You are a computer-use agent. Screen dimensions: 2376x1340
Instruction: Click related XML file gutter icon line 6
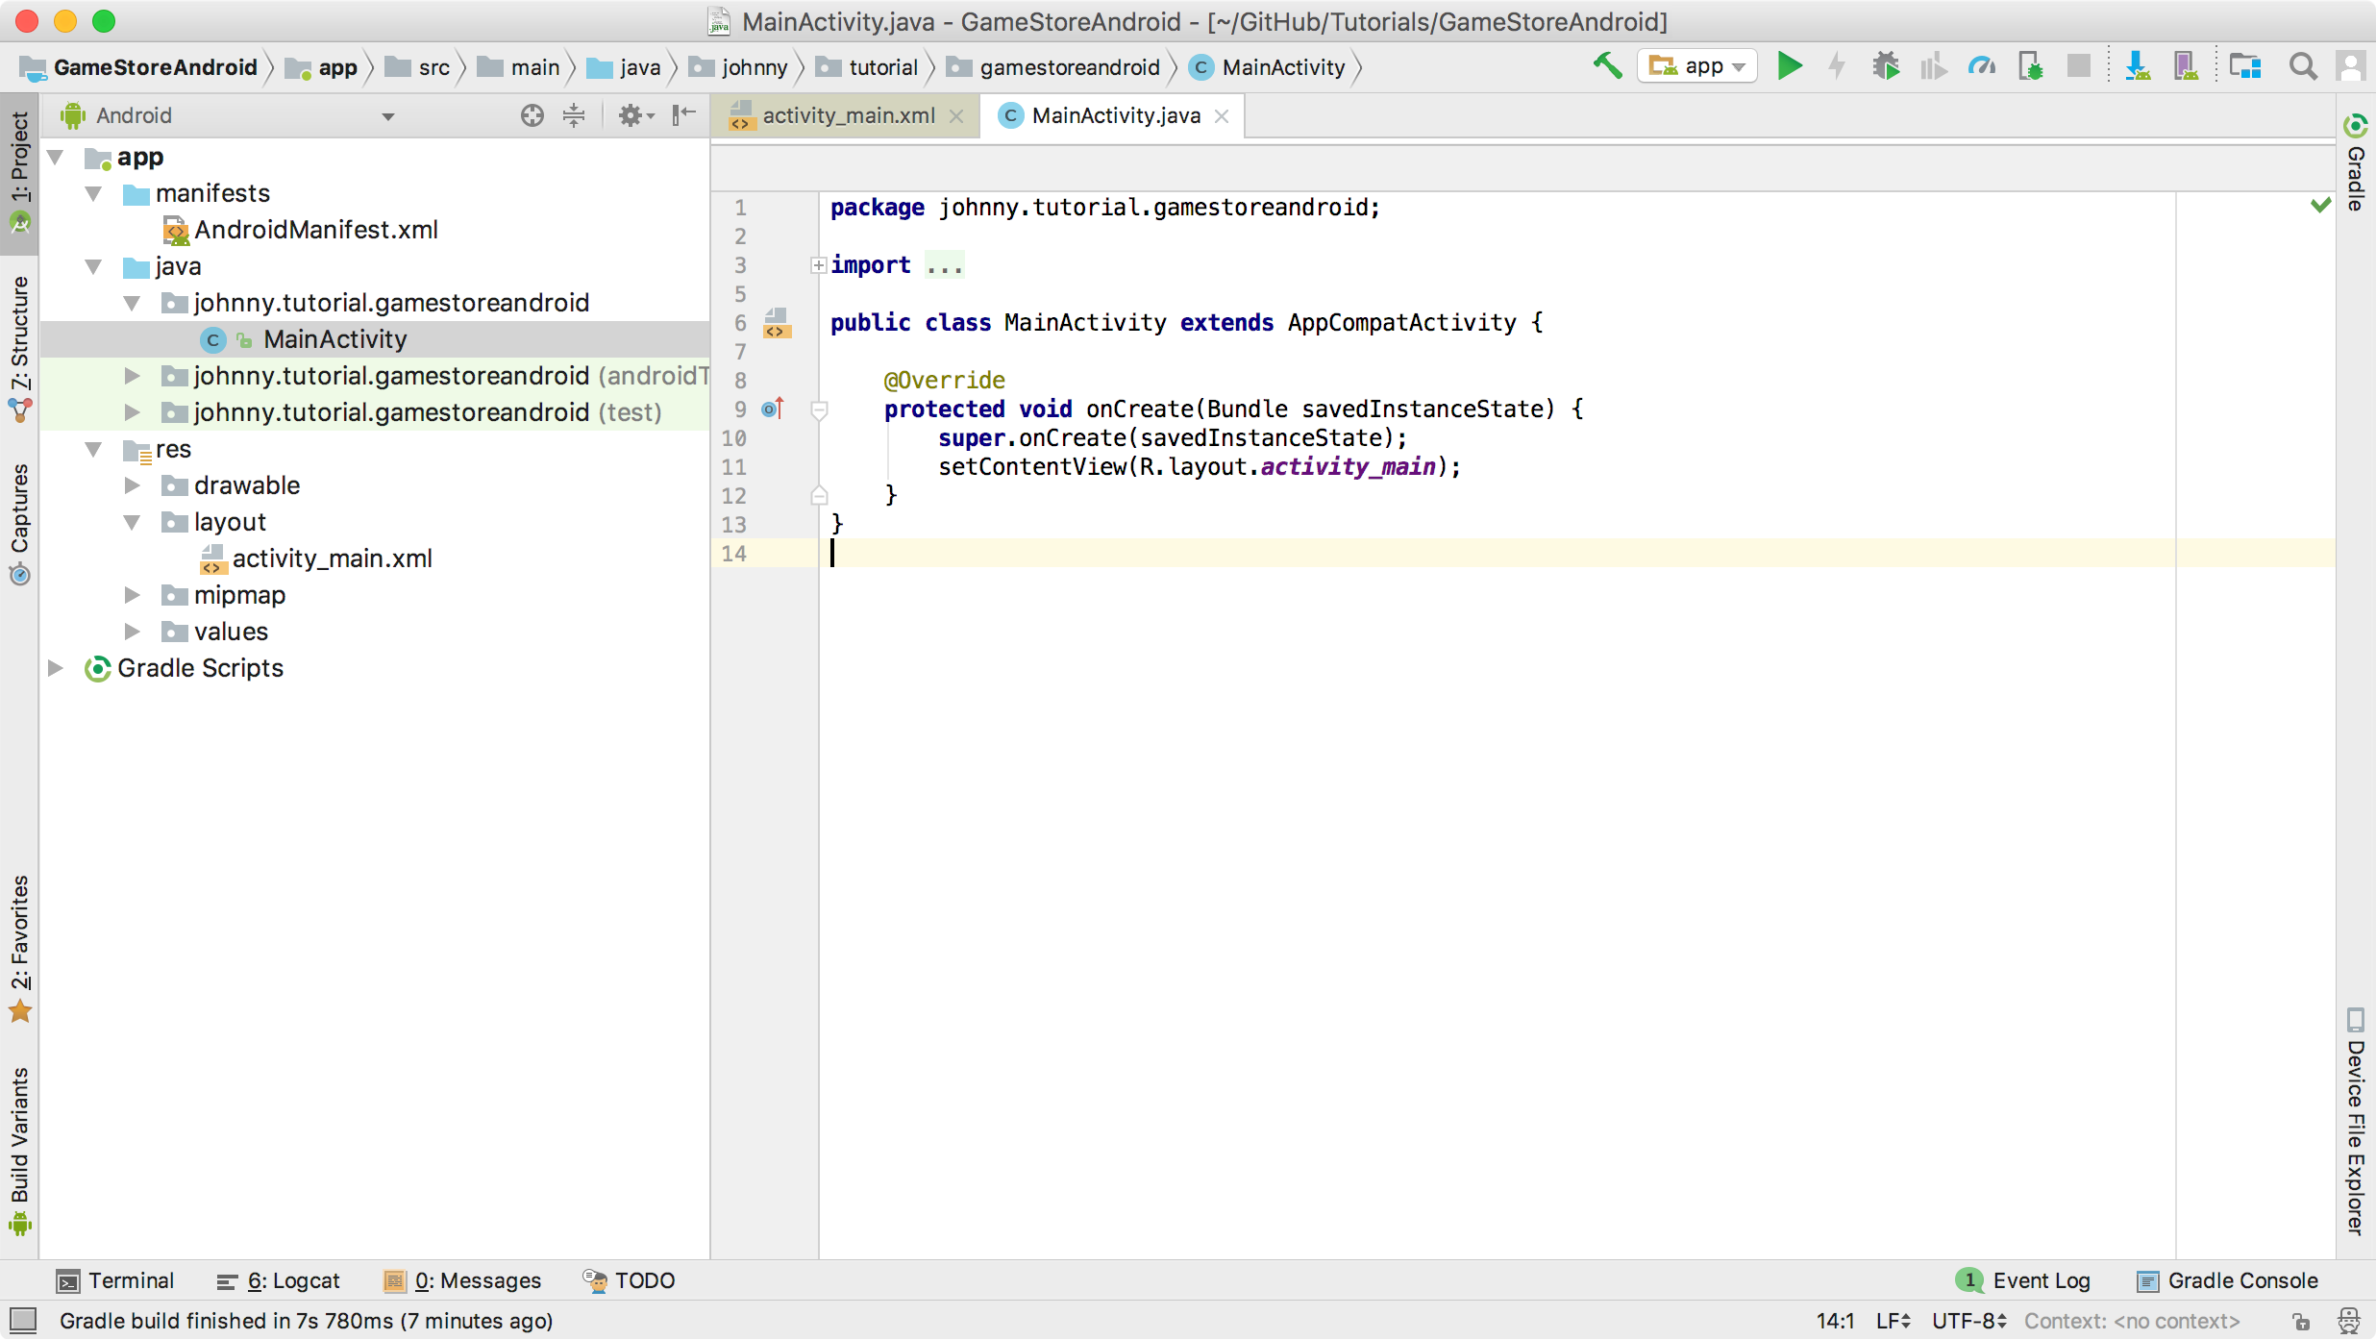tap(777, 324)
